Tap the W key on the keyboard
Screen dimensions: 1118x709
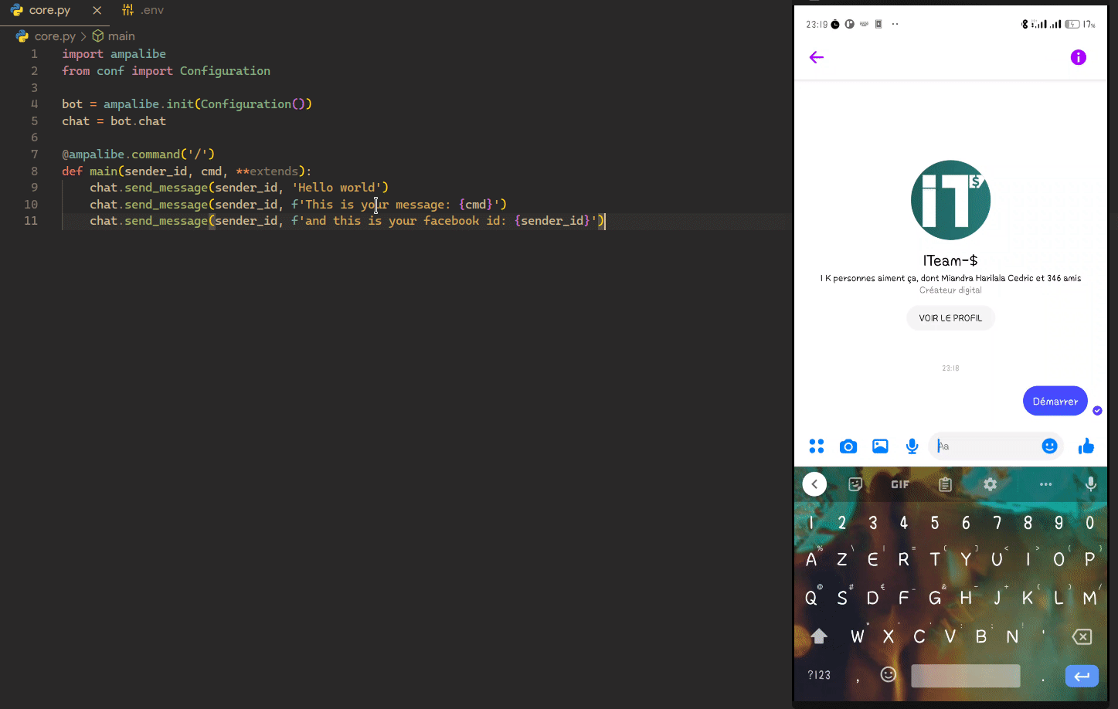pos(858,636)
